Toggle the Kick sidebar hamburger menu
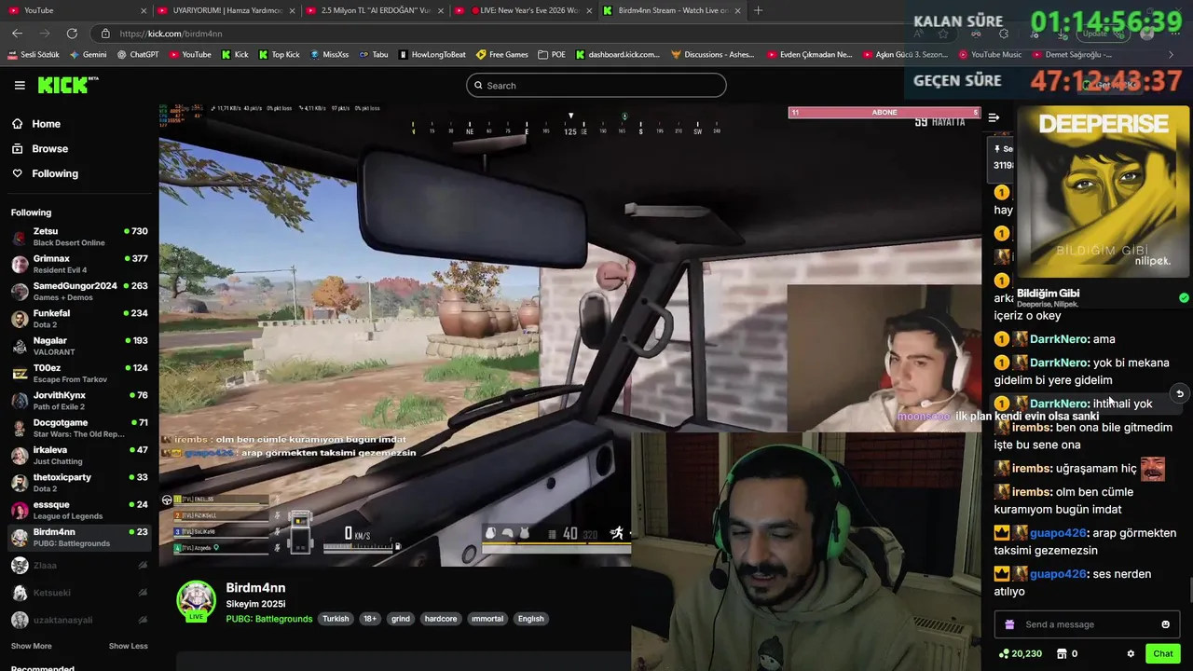The width and height of the screenshot is (1193, 671). click(x=20, y=85)
